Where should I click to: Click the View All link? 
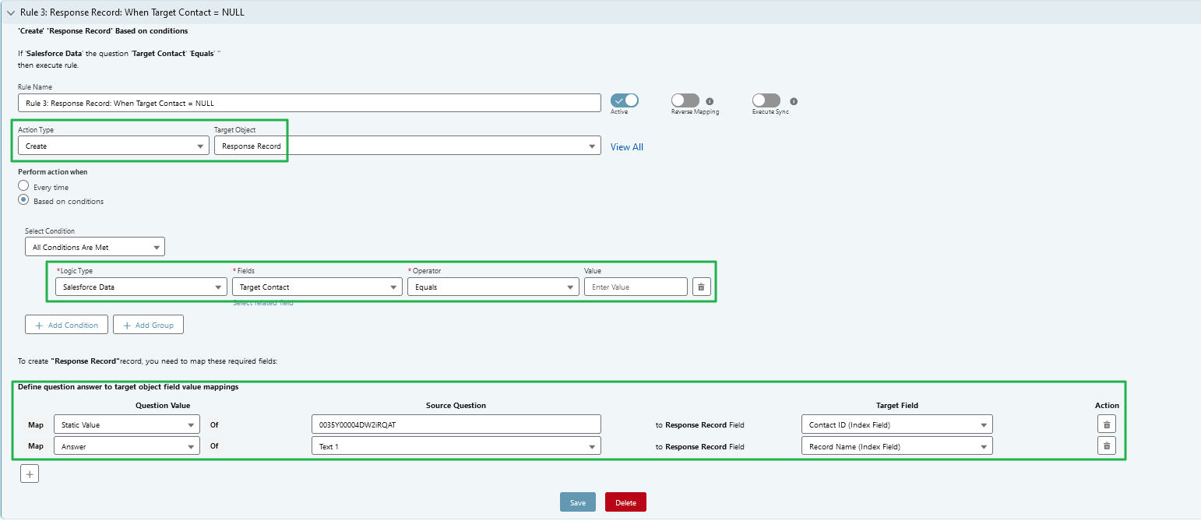coord(626,146)
